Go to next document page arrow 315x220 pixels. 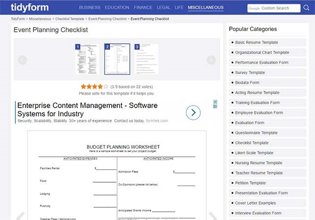point(213,217)
